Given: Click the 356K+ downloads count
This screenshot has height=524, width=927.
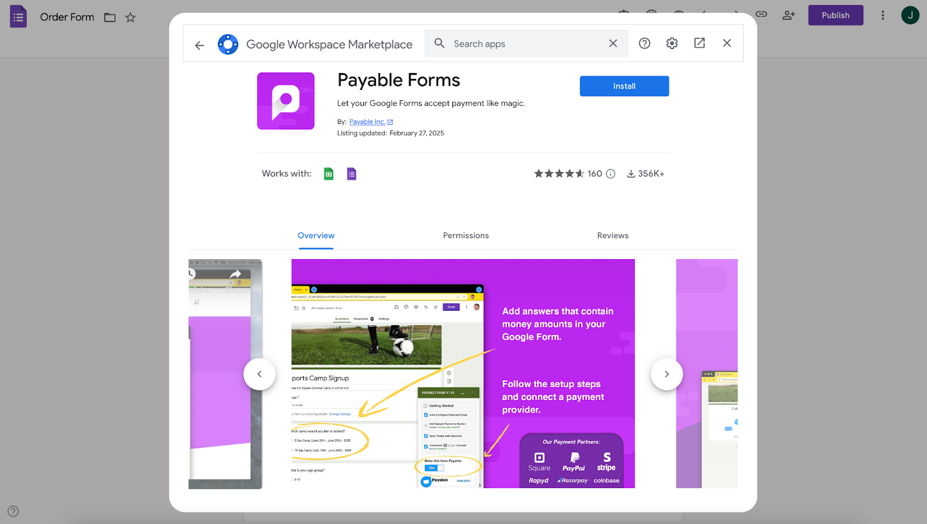Looking at the screenshot, I should (x=651, y=174).
